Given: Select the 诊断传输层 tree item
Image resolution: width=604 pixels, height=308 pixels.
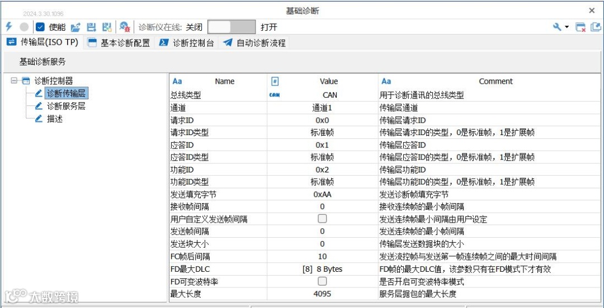Looking at the screenshot, I should (66, 93).
